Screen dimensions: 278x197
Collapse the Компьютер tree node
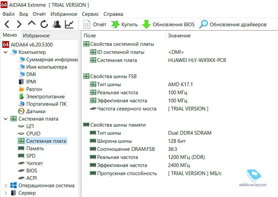pos(6,52)
